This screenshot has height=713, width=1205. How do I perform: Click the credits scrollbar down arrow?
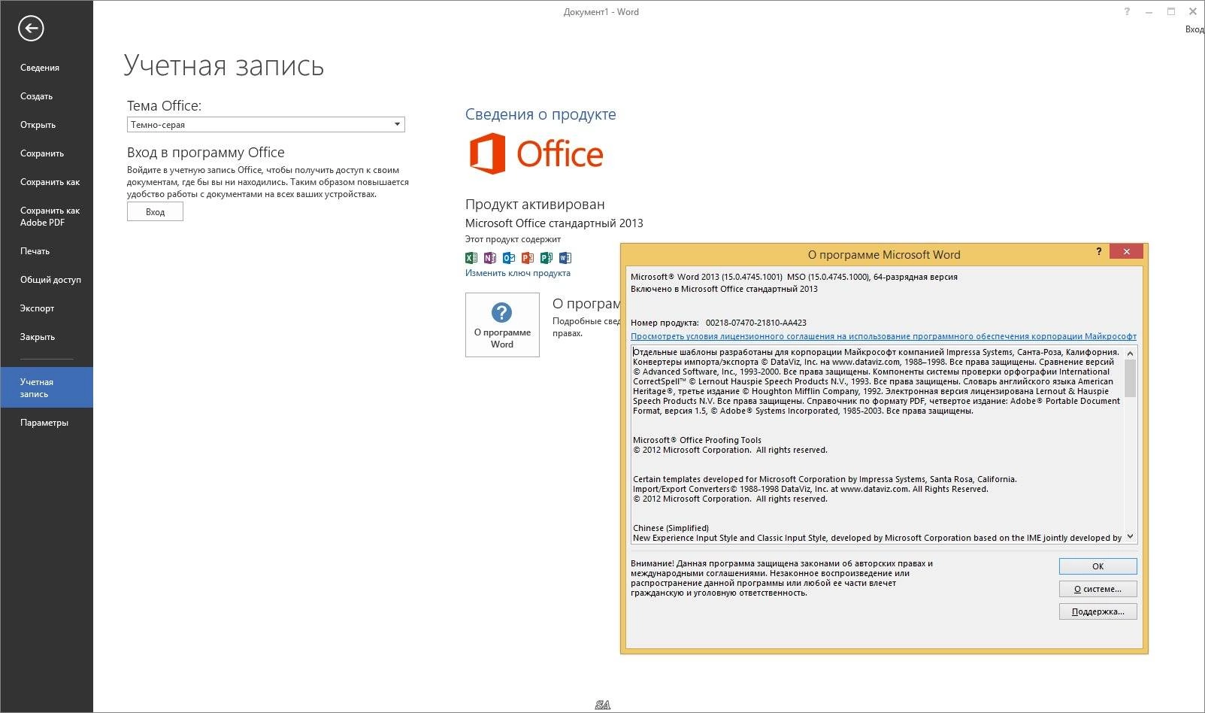(1130, 537)
